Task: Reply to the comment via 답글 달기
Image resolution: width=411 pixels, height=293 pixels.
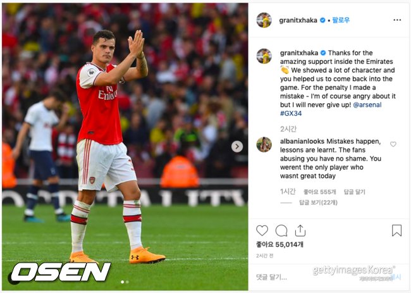Action: tap(354, 192)
